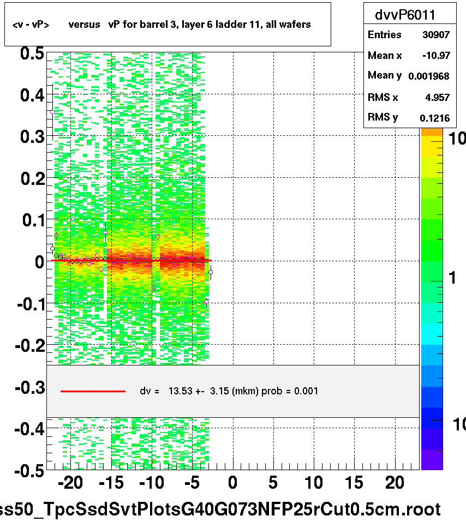Click the legend text 'dv = 13.53 +- 3.15 (mkm) prob = 0.001'

coord(229,391)
